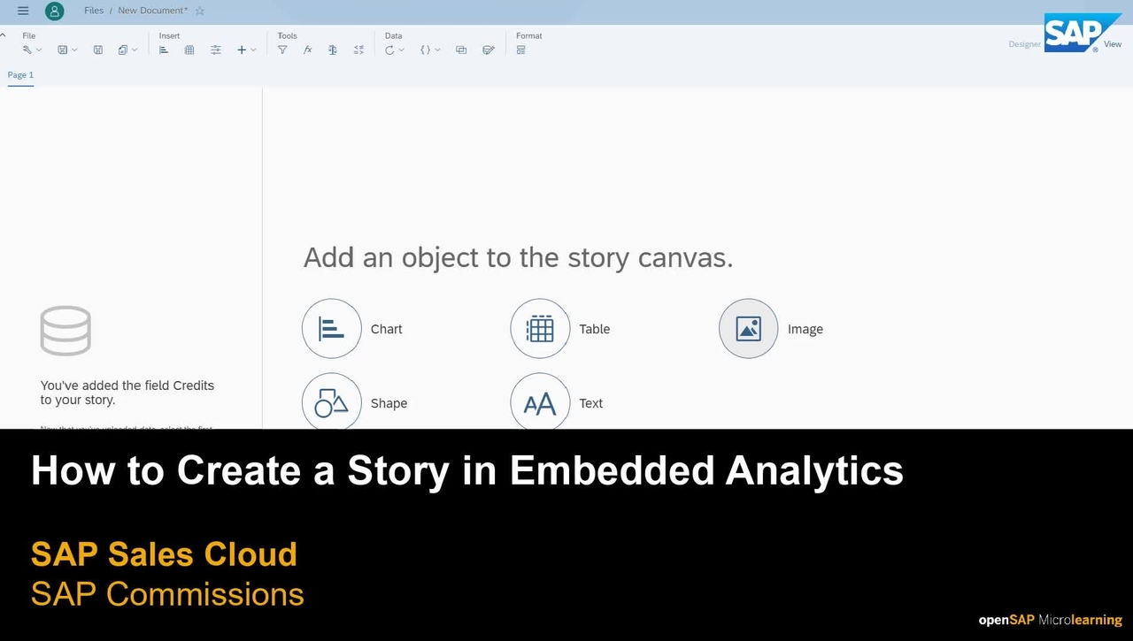Click the edit prompts pencil icon

(488, 50)
